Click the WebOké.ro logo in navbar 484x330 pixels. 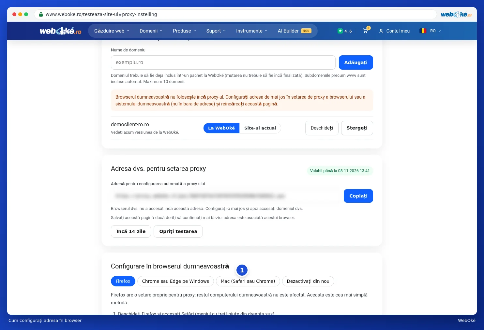point(60,31)
